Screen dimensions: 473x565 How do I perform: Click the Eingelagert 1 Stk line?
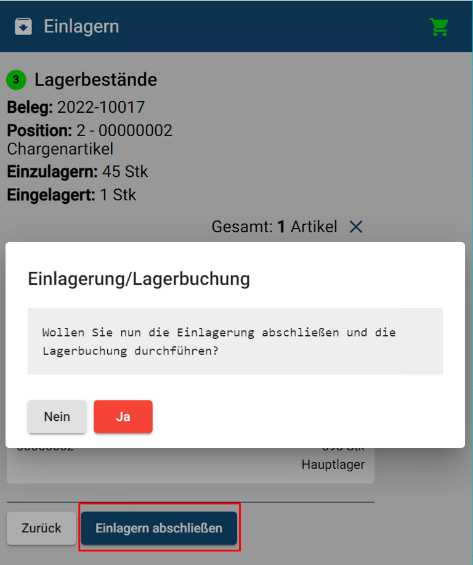[x=71, y=195]
